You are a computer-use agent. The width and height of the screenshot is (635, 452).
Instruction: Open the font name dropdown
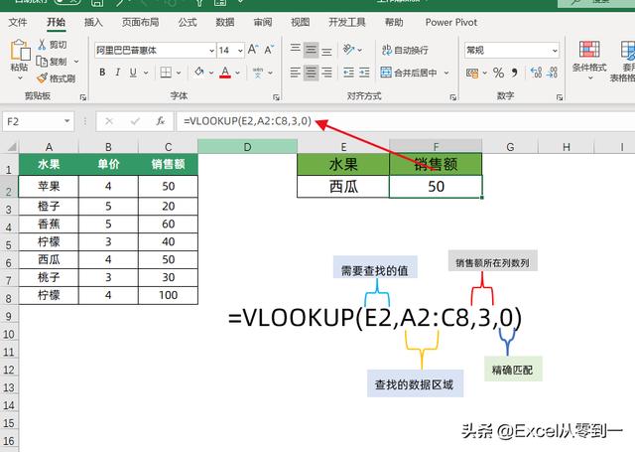click(x=211, y=51)
